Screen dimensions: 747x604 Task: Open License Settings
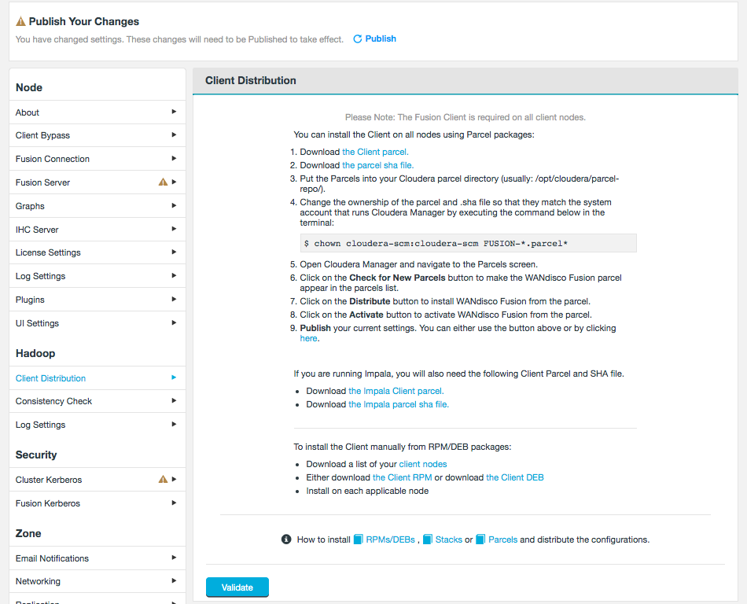[x=98, y=252]
